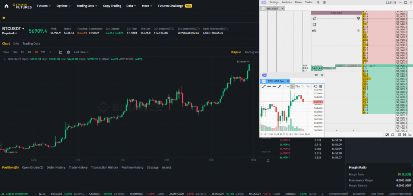Expand the Data navigation dropdown

(131, 6)
